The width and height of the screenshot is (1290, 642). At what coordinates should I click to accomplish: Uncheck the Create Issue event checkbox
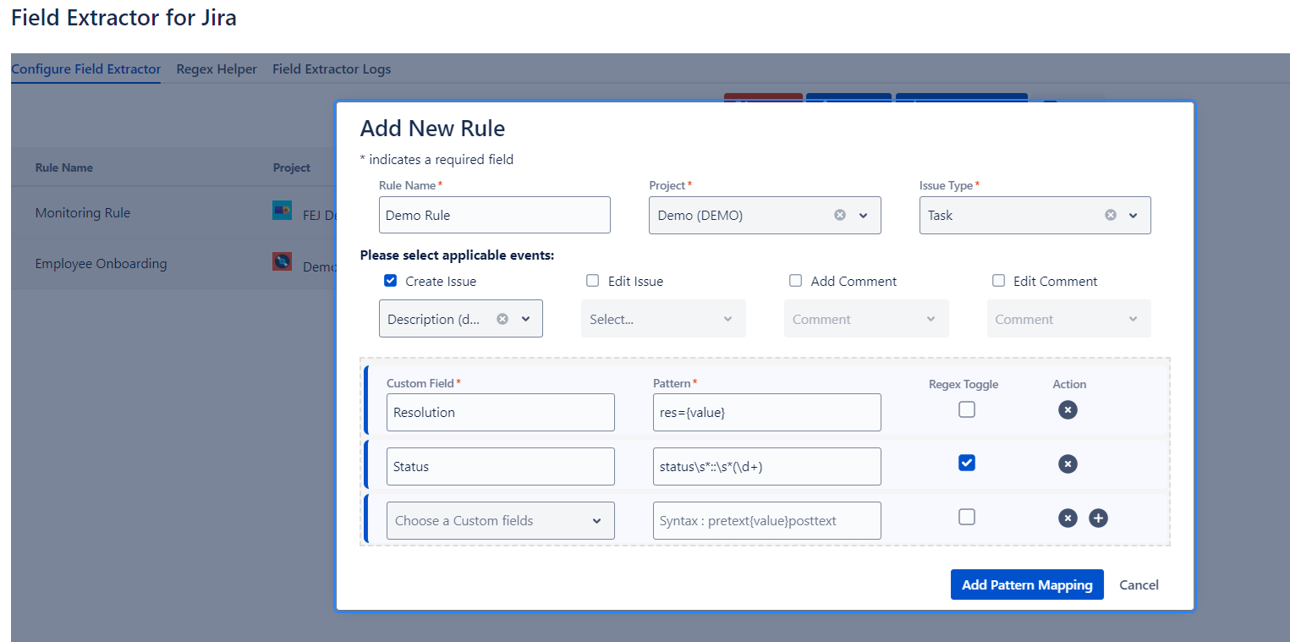pyautogui.click(x=390, y=281)
